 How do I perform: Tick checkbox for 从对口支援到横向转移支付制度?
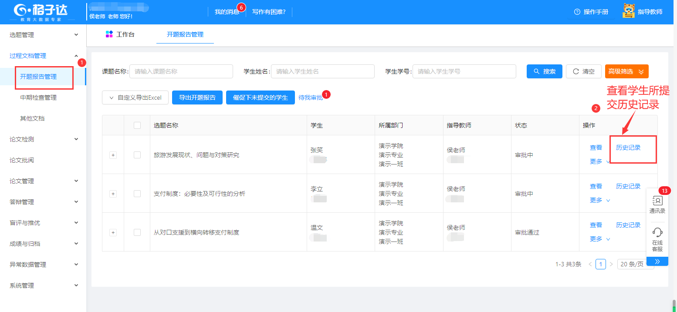(x=137, y=232)
